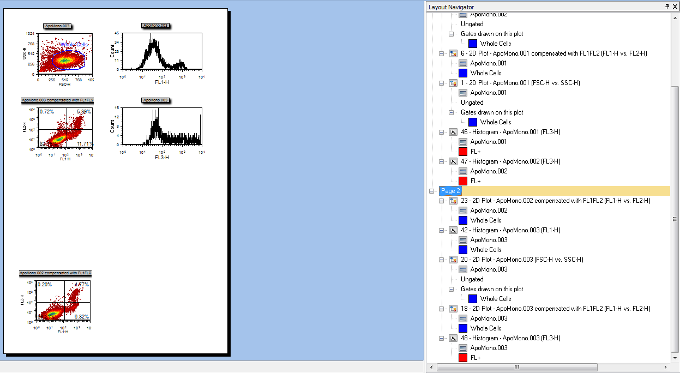Click the ApoMono.003 data file icon under plot 18

click(x=463, y=318)
